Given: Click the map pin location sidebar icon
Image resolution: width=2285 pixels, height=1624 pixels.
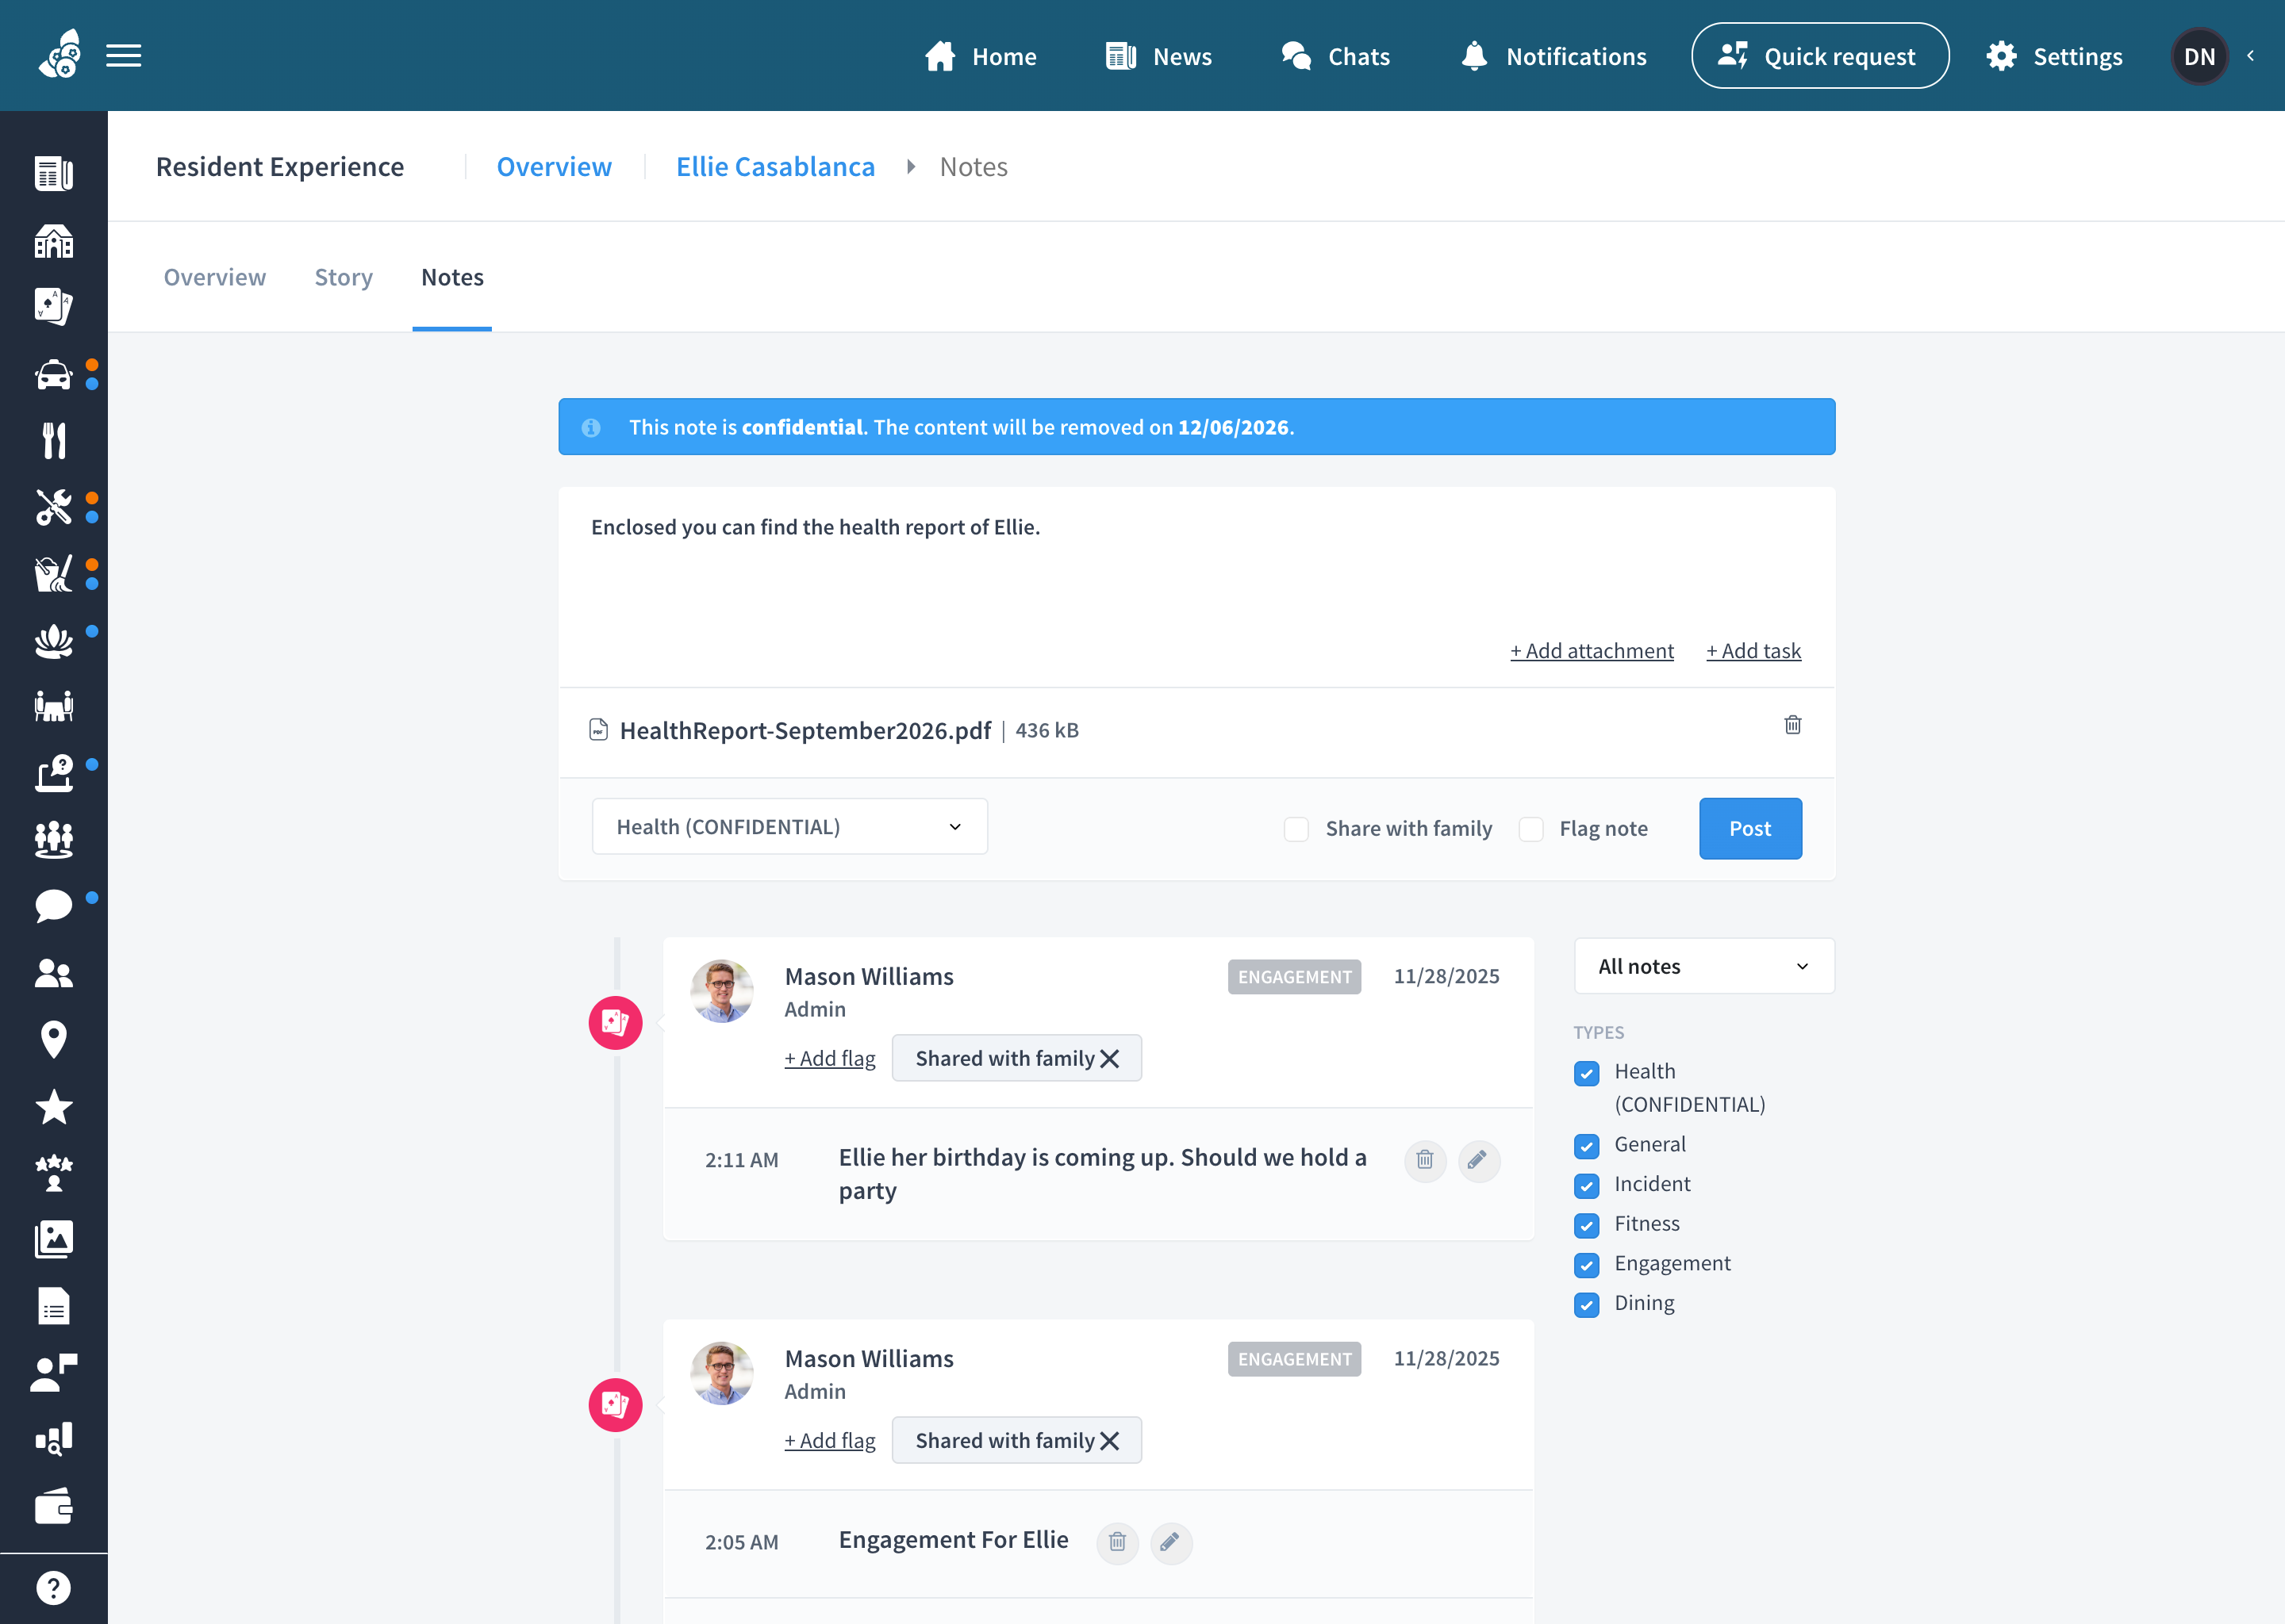Looking at the screenshot, I should 54,1040.
